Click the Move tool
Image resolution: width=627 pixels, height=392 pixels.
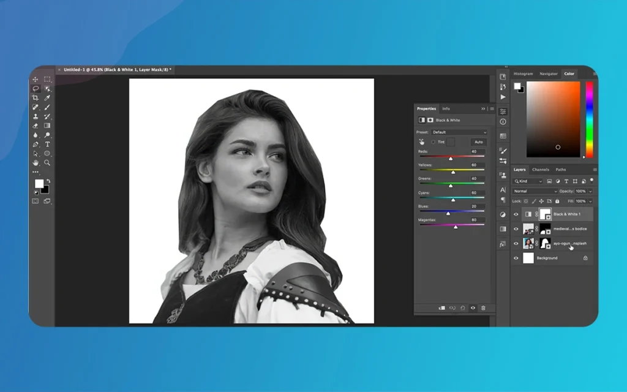point(36,79)
